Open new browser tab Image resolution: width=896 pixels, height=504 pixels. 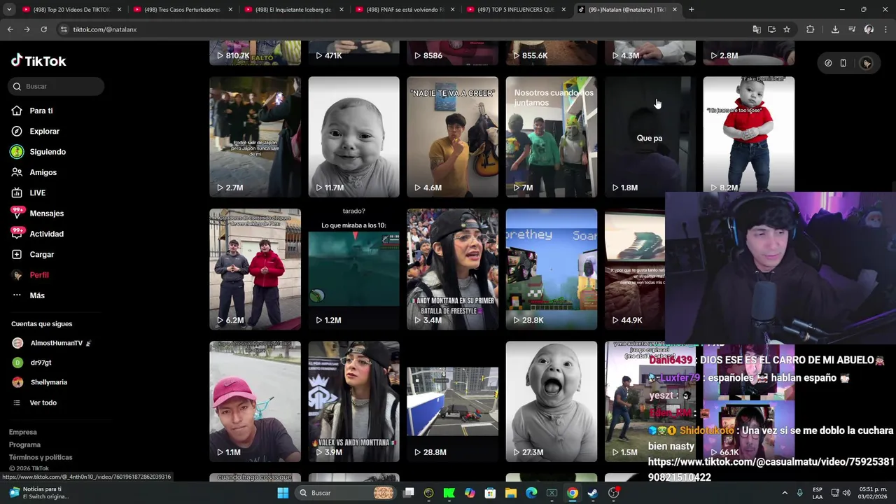[691, 10]
